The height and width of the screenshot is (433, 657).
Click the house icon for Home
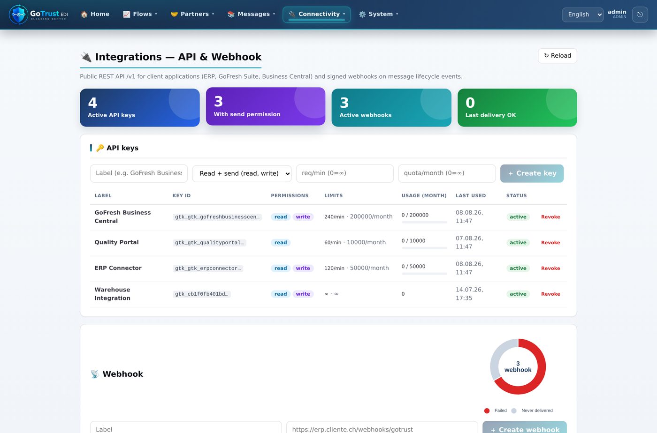coord(84,15)
